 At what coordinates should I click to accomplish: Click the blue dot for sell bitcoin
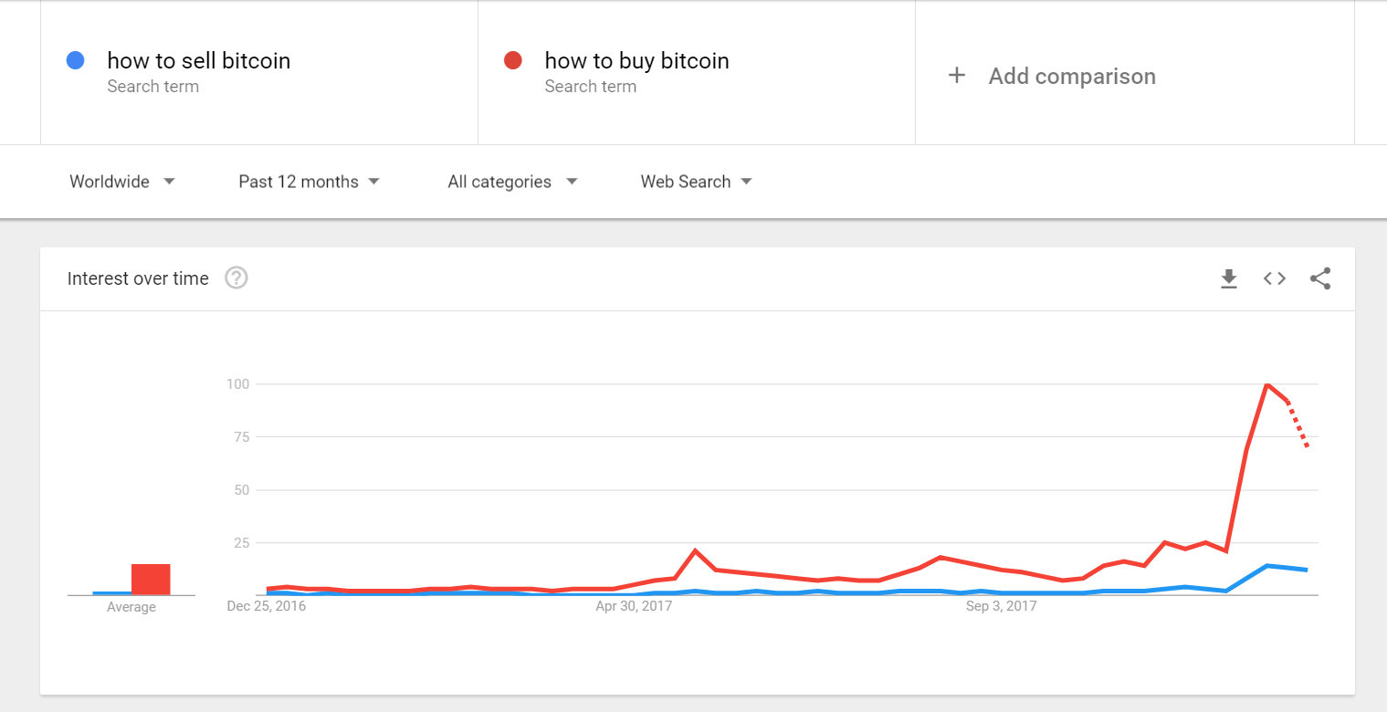(76, 61)
